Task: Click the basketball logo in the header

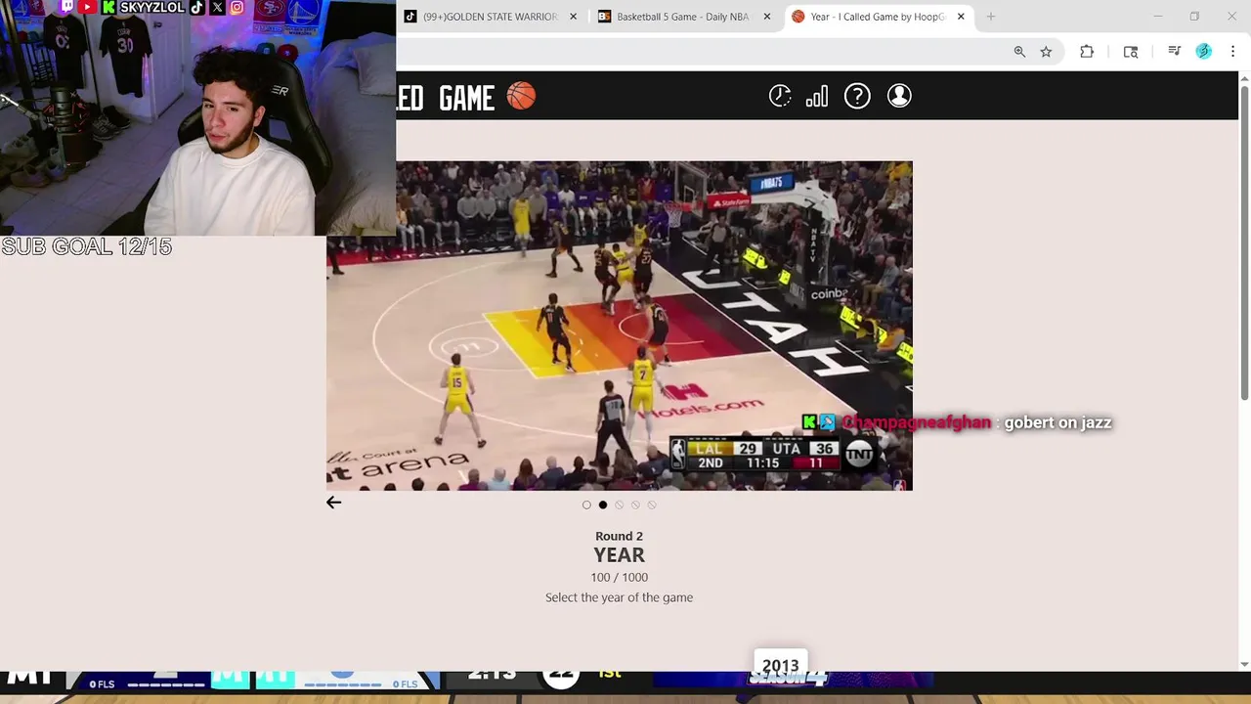Action: click(521, 96)
